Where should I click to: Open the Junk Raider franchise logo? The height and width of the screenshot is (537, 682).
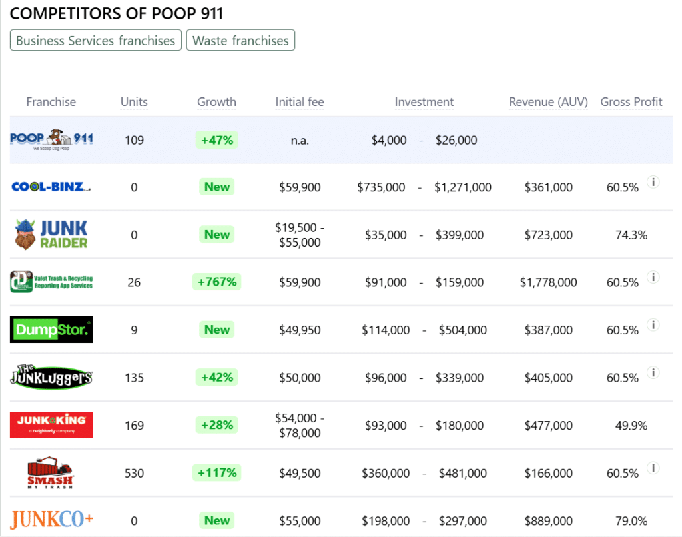(x=51, y=234)
